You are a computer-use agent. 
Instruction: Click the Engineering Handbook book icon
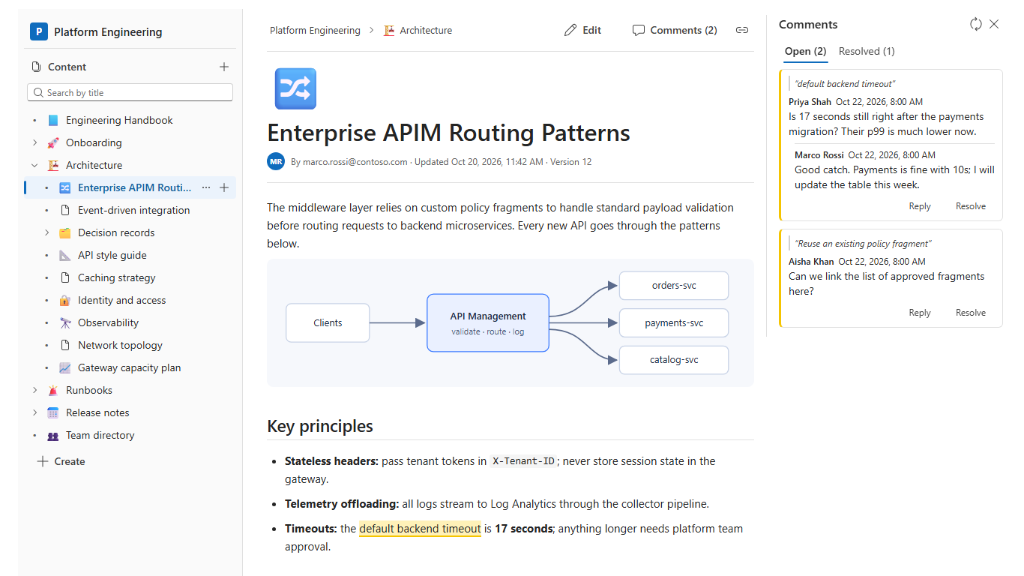tap(52, 120)
